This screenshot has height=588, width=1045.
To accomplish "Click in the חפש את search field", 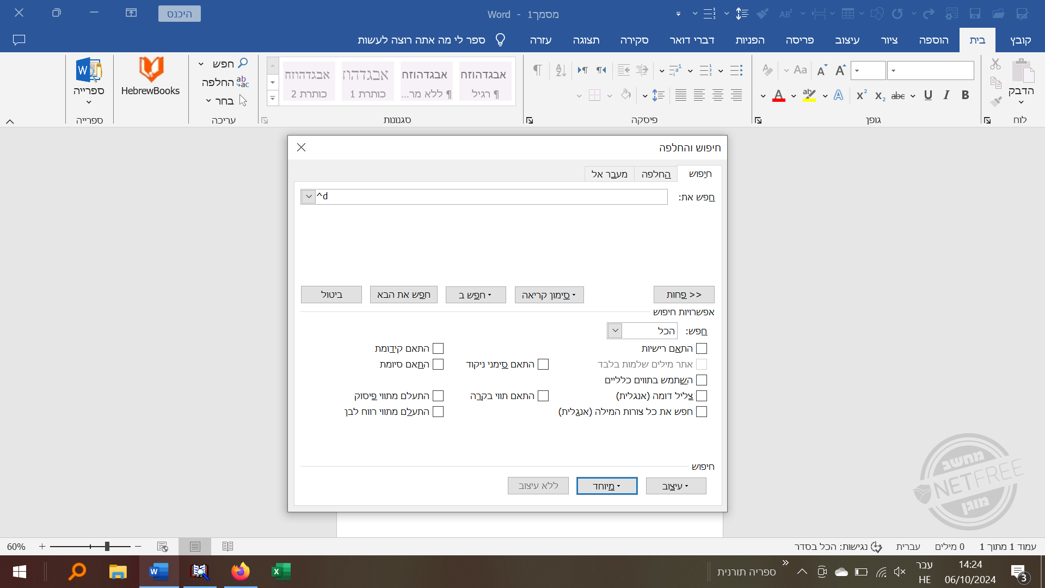I will pos(491,197).
